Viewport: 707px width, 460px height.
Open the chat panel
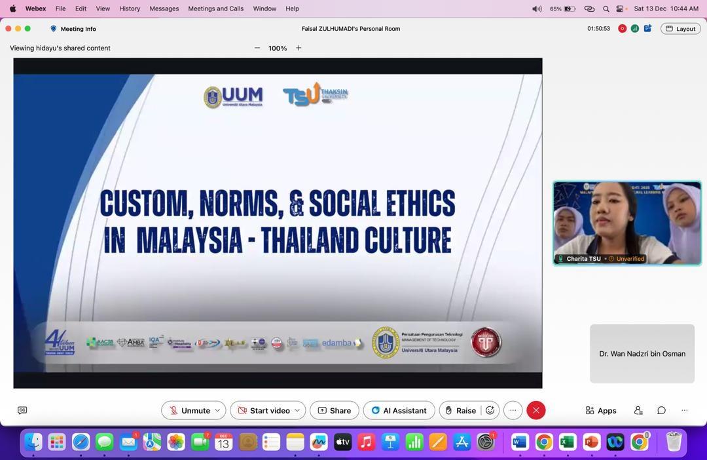pyautogui.click(x=661, y=410)
